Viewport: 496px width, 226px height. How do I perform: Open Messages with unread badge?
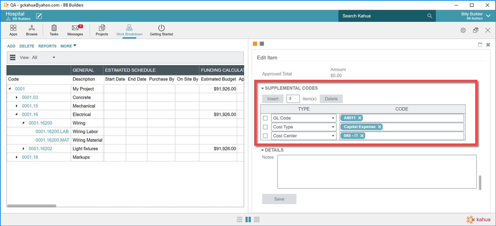pos(75,30)
